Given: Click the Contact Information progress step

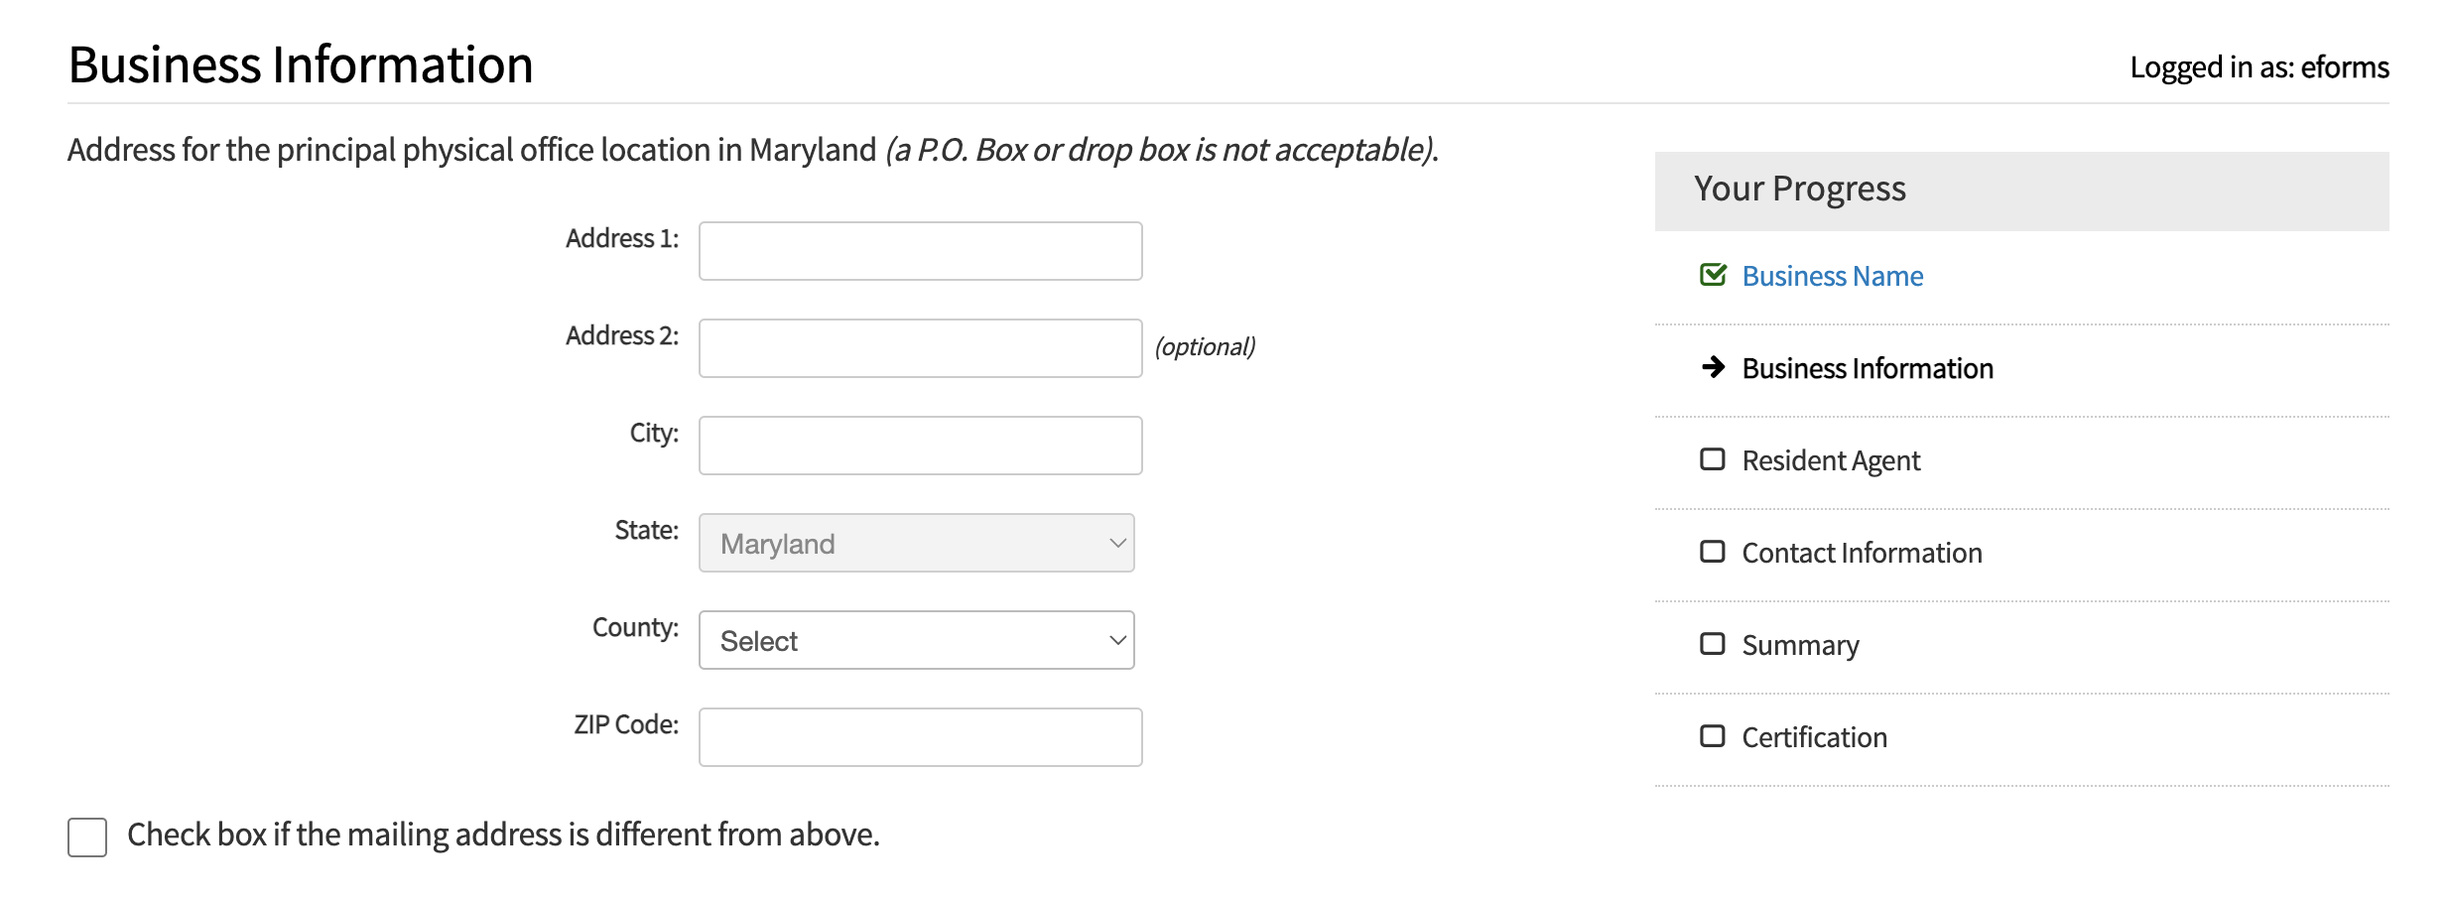Looking at the screenshot, I should (1862, 553).
